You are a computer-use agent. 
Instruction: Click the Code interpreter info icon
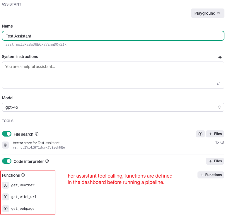tap(47, 161)
